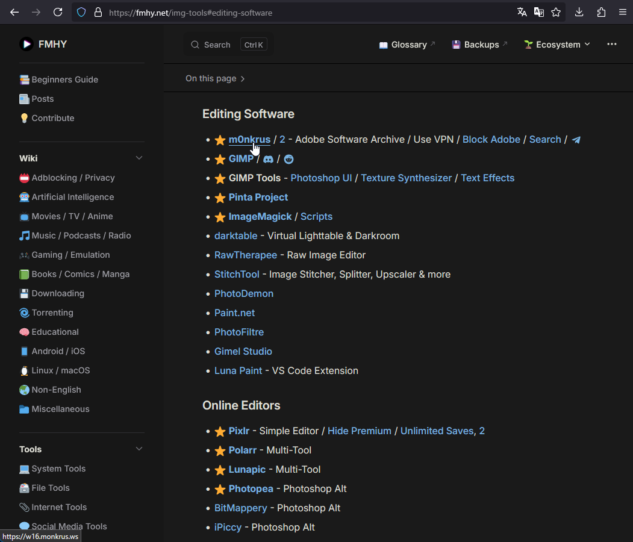The height and width of the screenshot is (542, 633).
Task: Click the Non-English globe icon in sidebar
Action: [x=24, y=390]
